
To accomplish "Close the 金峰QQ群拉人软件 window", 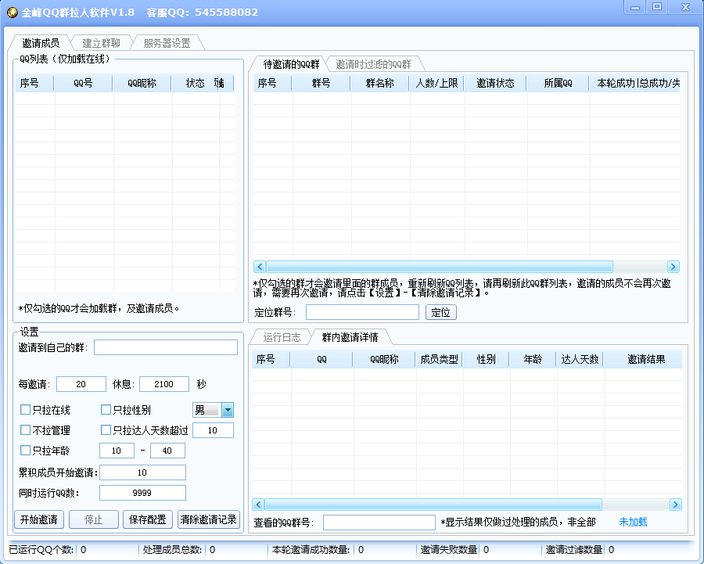I will 685,7.
